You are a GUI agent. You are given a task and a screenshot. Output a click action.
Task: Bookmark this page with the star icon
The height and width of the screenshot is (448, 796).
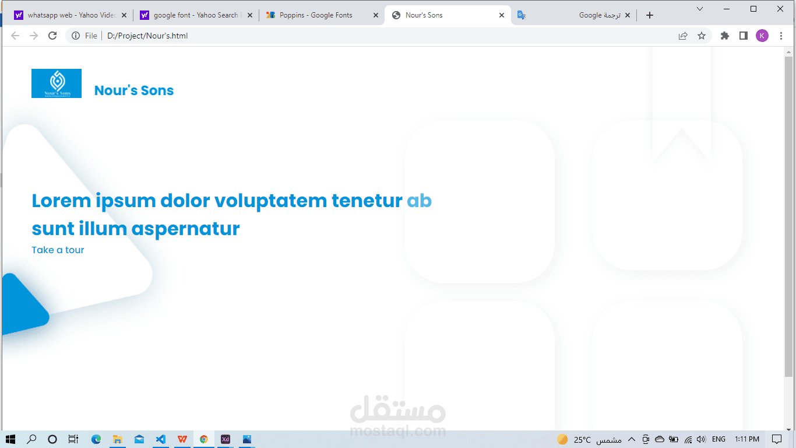tap(702, 36)
